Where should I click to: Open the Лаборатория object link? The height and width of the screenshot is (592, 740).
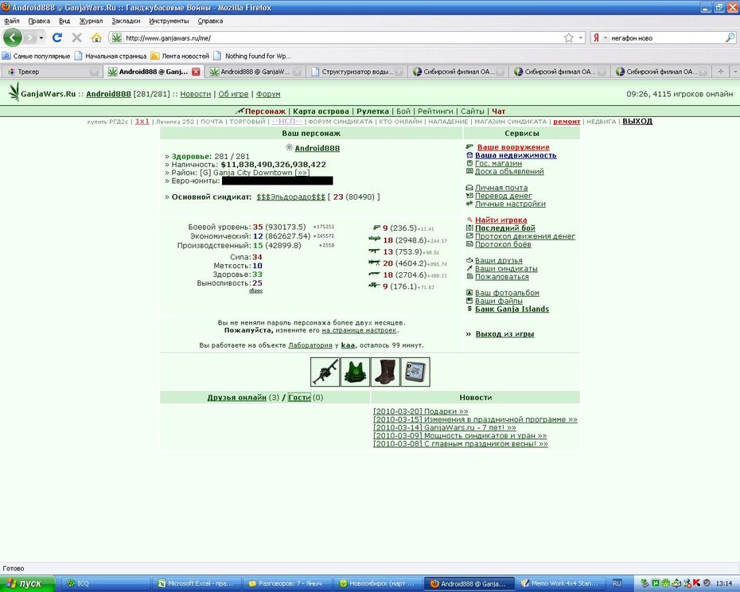tap(310, 345)
